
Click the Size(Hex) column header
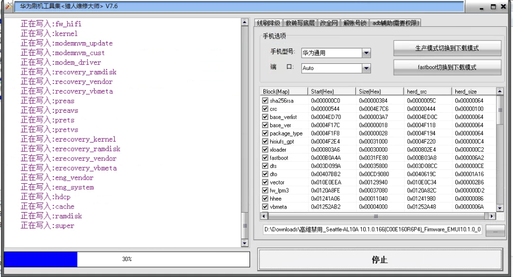[x=380, y=91]
